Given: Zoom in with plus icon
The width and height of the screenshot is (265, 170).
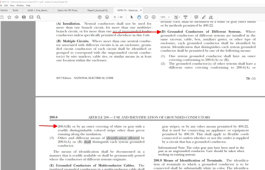Looking at the screenshot, I should coord(154,17).
